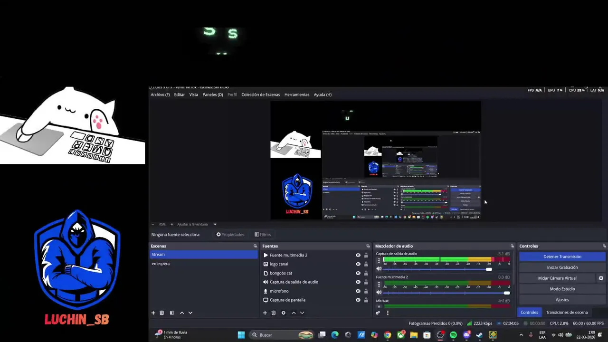This screenshot has width=608, height=342.
Task: Open Controles panel dock menu icon
Action: click(x=604, y=246)
